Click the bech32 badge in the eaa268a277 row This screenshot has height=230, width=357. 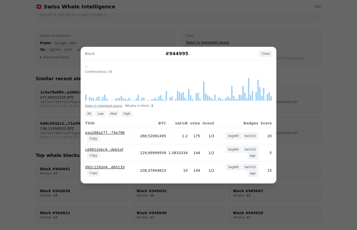point(250,136)
